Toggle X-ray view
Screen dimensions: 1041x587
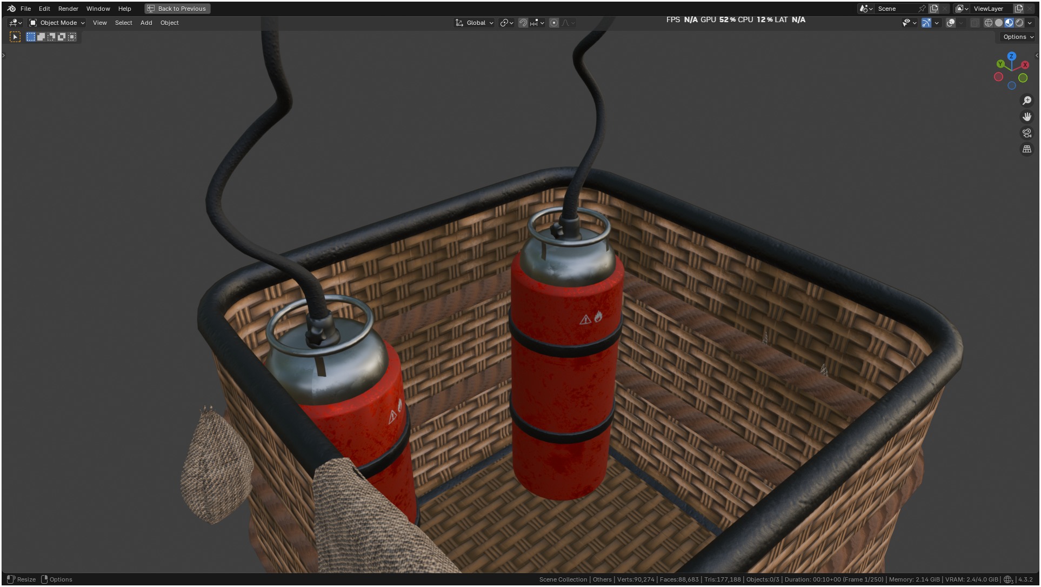coord(975,23)
